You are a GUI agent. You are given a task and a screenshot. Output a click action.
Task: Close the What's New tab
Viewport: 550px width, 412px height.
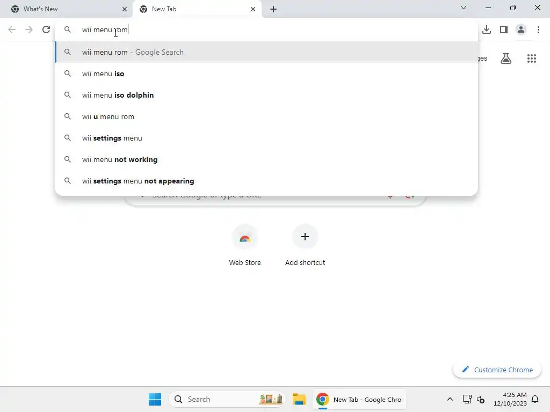coord(125,9)
